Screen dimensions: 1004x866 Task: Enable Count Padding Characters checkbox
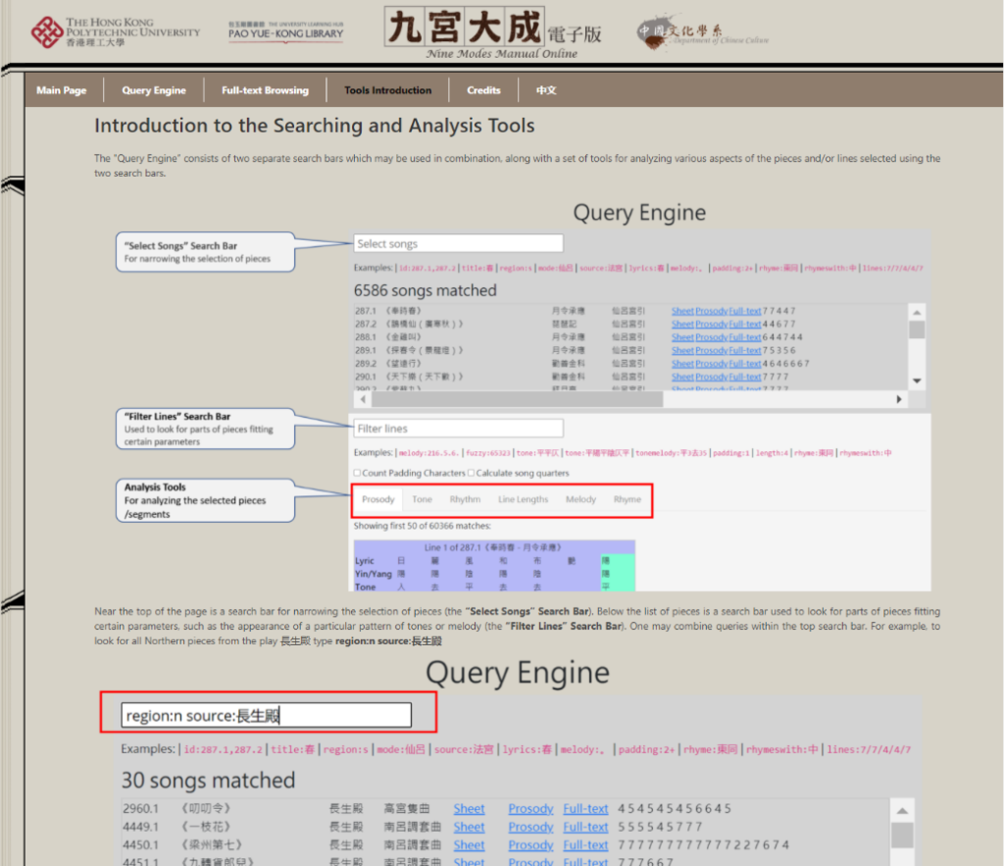(x=358, y=473)
